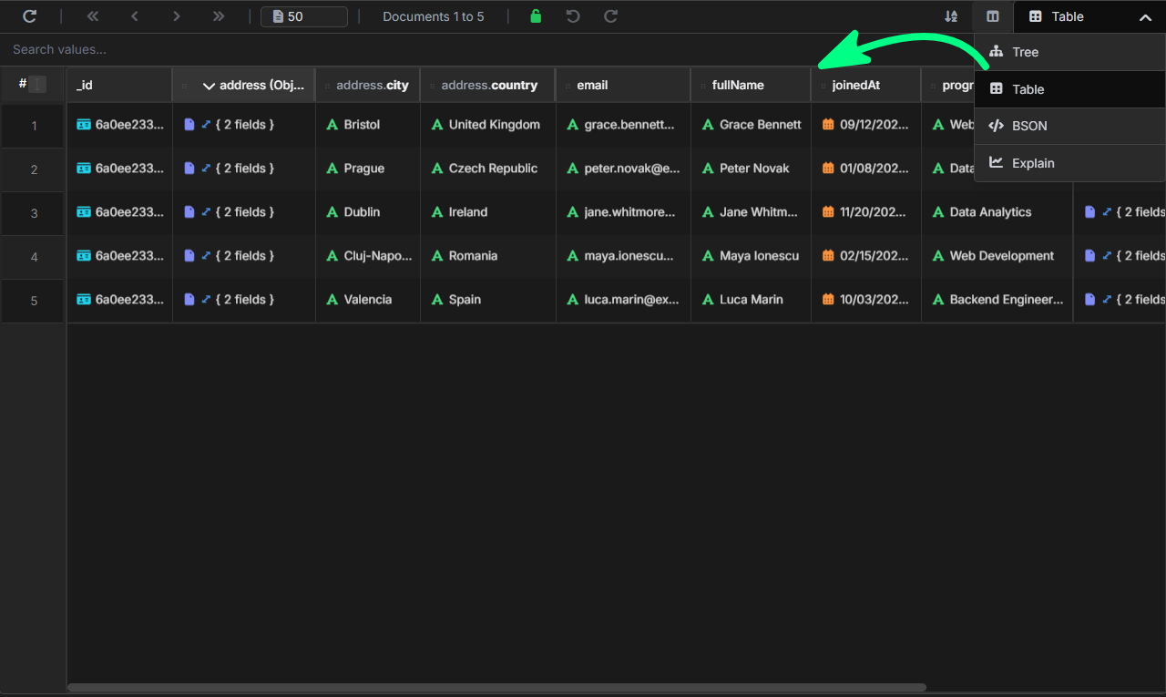The image size is (1166, 697).
Task: Select row number 3
Action: click(x=34, y=213)
